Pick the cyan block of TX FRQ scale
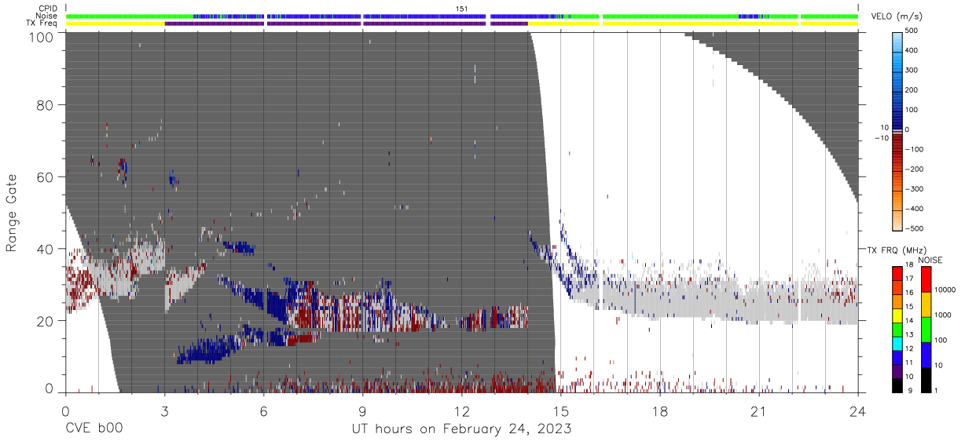 point(897,342)
